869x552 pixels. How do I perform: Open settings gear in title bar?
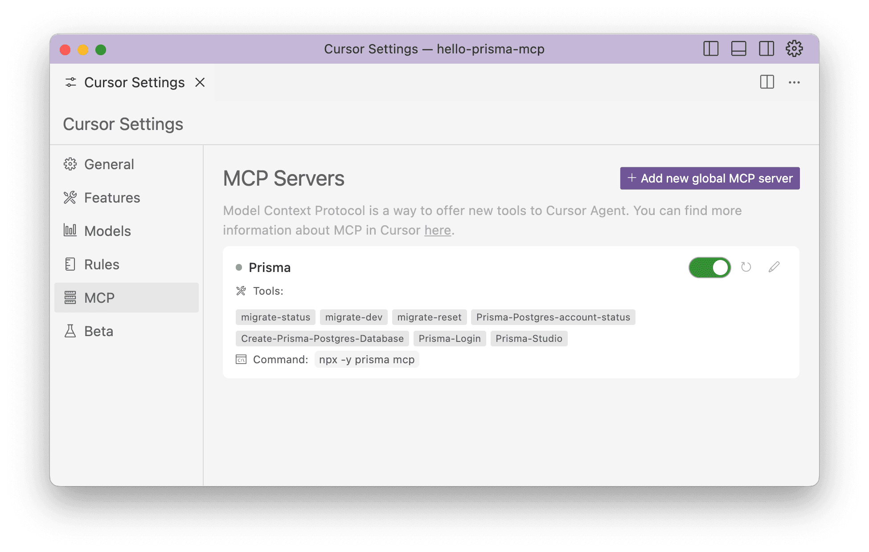point(794,49)
